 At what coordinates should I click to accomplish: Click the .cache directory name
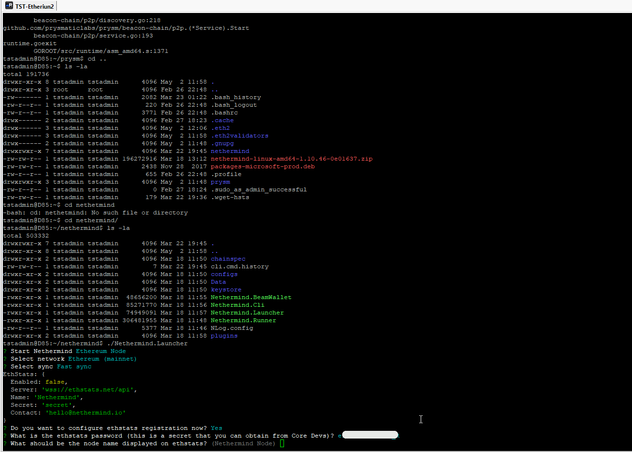[x=222, y=120]
